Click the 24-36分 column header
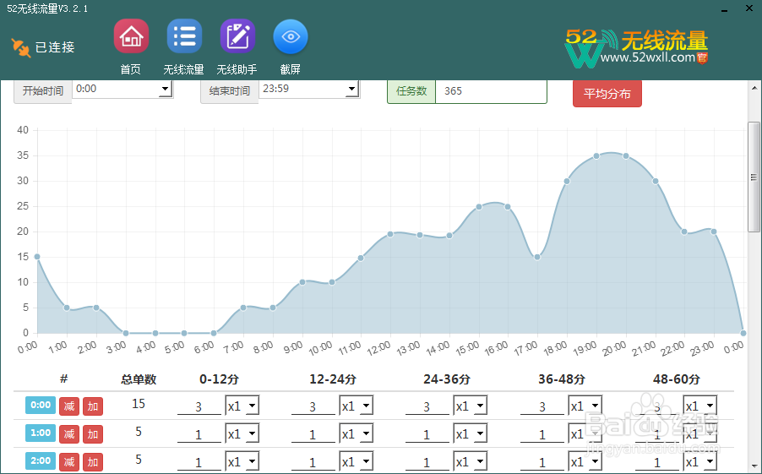The image size is (762, 474). [x=447, y=379]
